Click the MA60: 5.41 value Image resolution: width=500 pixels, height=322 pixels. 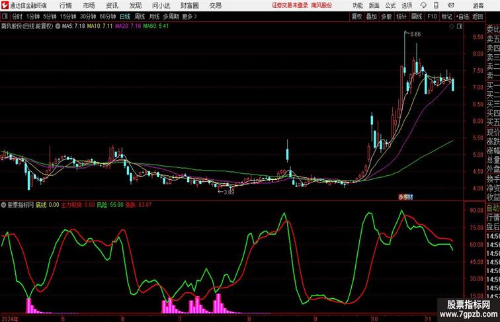click(x=156, y=26)
